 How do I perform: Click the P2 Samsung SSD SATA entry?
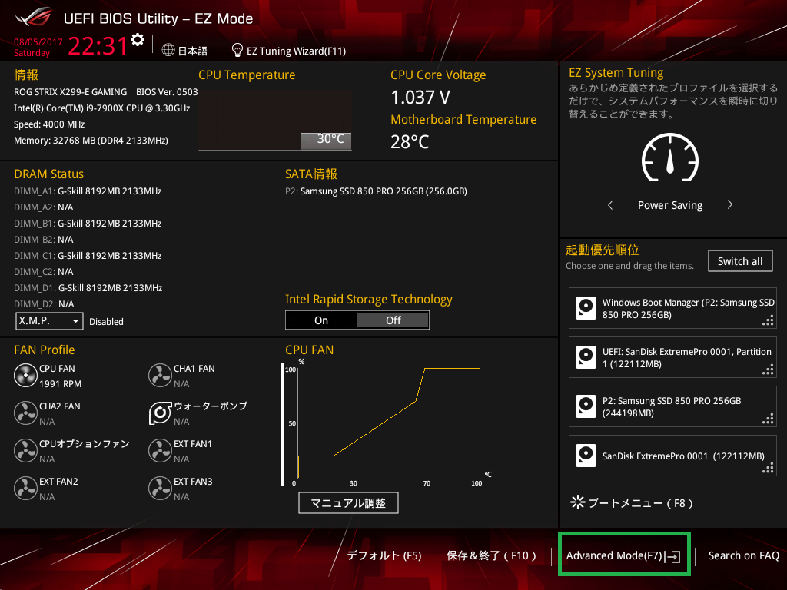[376, 191]
